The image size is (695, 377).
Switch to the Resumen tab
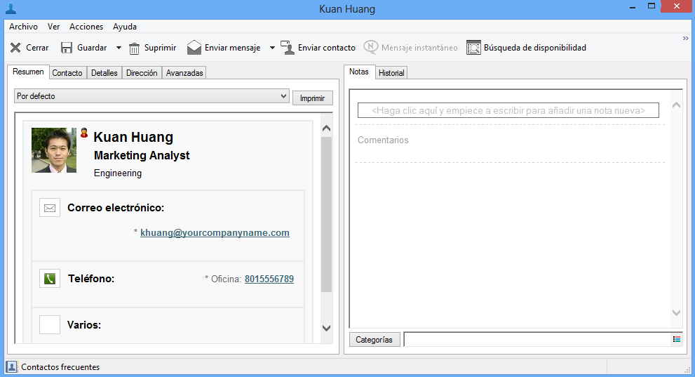point(28,72)
